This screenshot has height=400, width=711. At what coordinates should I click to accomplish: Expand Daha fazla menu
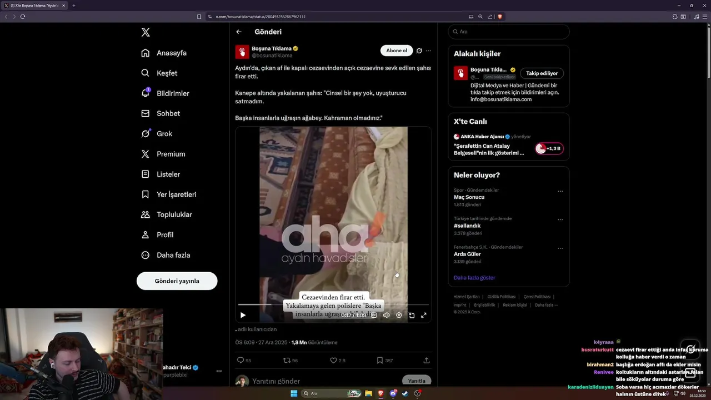tap(166, 255)
